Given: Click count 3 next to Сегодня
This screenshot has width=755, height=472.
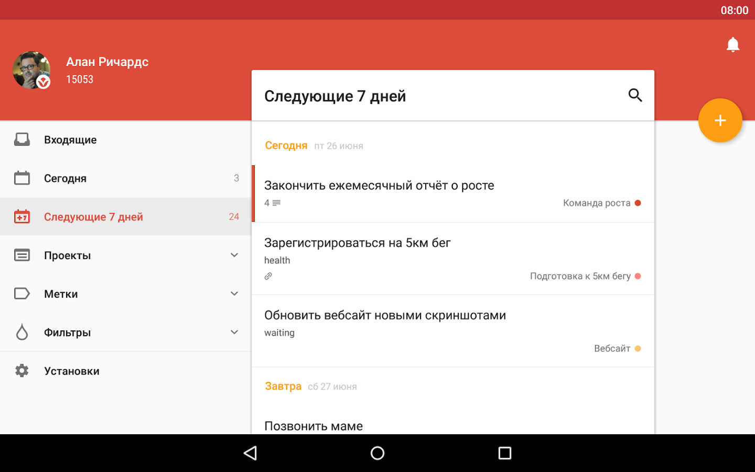Looking at the screenshot, I should (x=236, y=178).
